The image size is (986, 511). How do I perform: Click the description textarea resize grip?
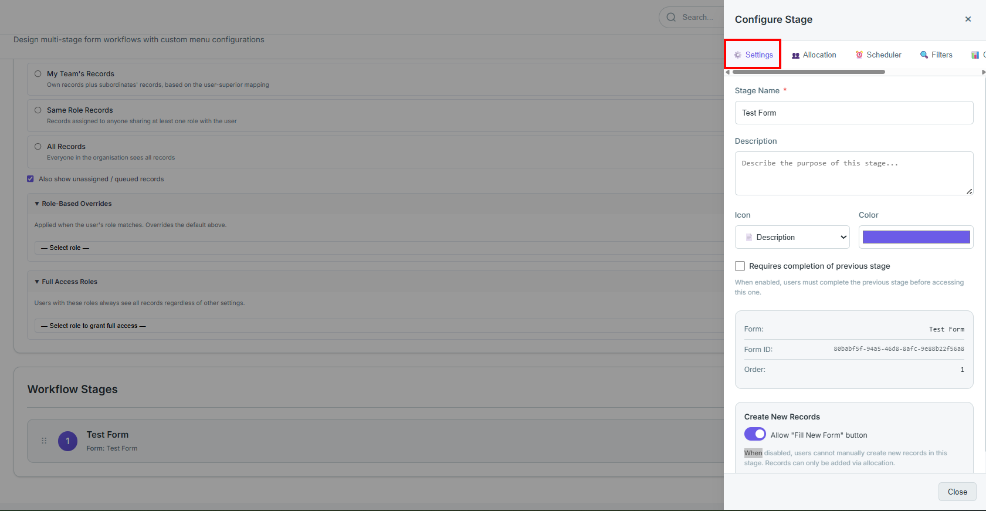[x=969, y=191]
